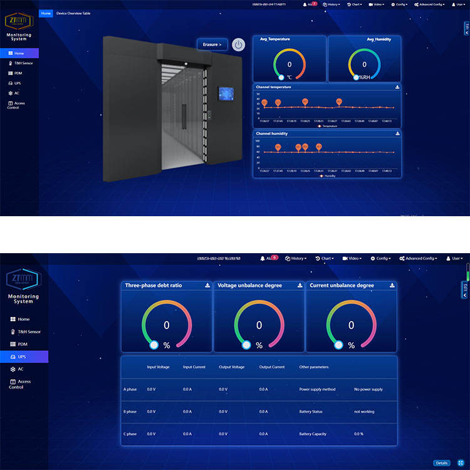The image size is (470, 470).
Task: Export the Current unbalance degree panel
Action: click(x=392, y=285)
